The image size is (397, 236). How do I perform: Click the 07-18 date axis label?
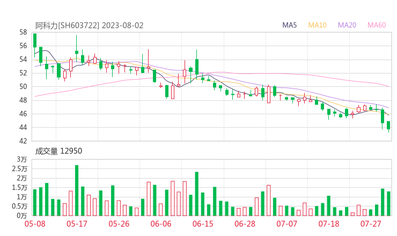click(x=329, y=224)
